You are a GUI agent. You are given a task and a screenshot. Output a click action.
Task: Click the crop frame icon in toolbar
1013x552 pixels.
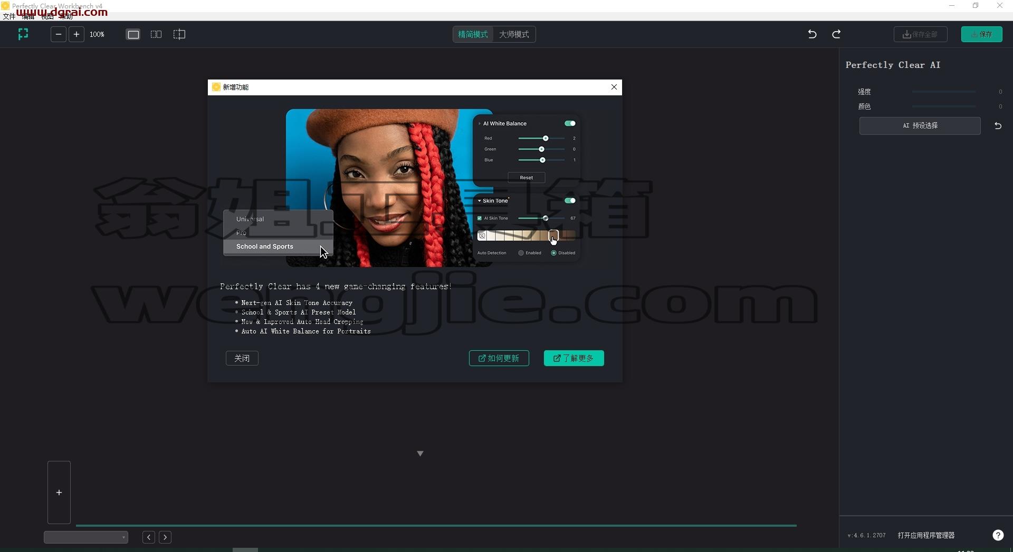[23, 34]
